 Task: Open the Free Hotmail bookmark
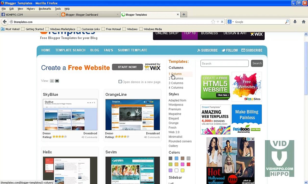113,29
